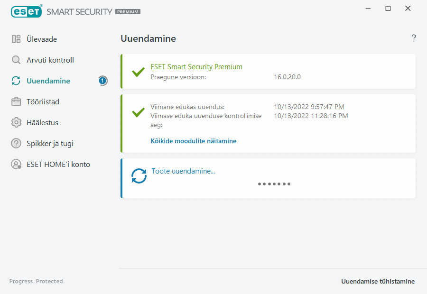
Task: Go to the Tööriistad section
Action: tap(43, 102)
